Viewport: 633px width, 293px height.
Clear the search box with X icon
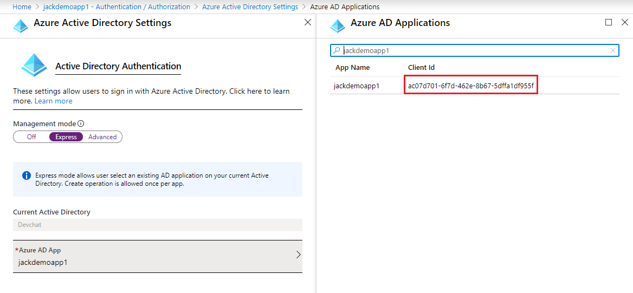pyautogui.click(x=613, y=50)
